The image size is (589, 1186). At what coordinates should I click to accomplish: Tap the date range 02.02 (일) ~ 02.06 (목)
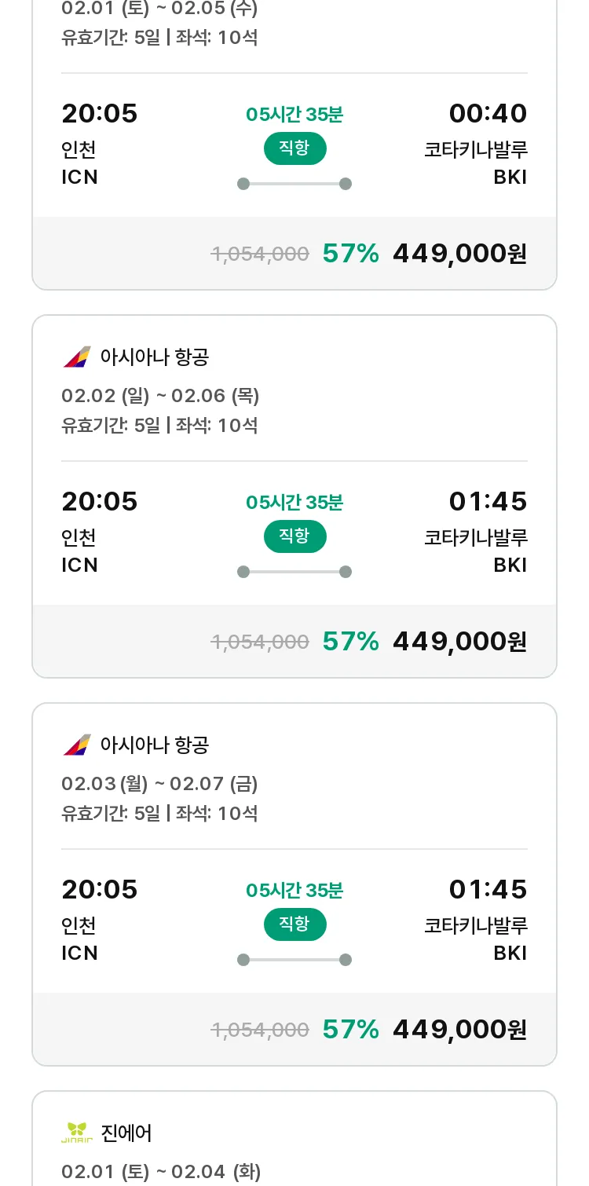(x=160, y=396)
